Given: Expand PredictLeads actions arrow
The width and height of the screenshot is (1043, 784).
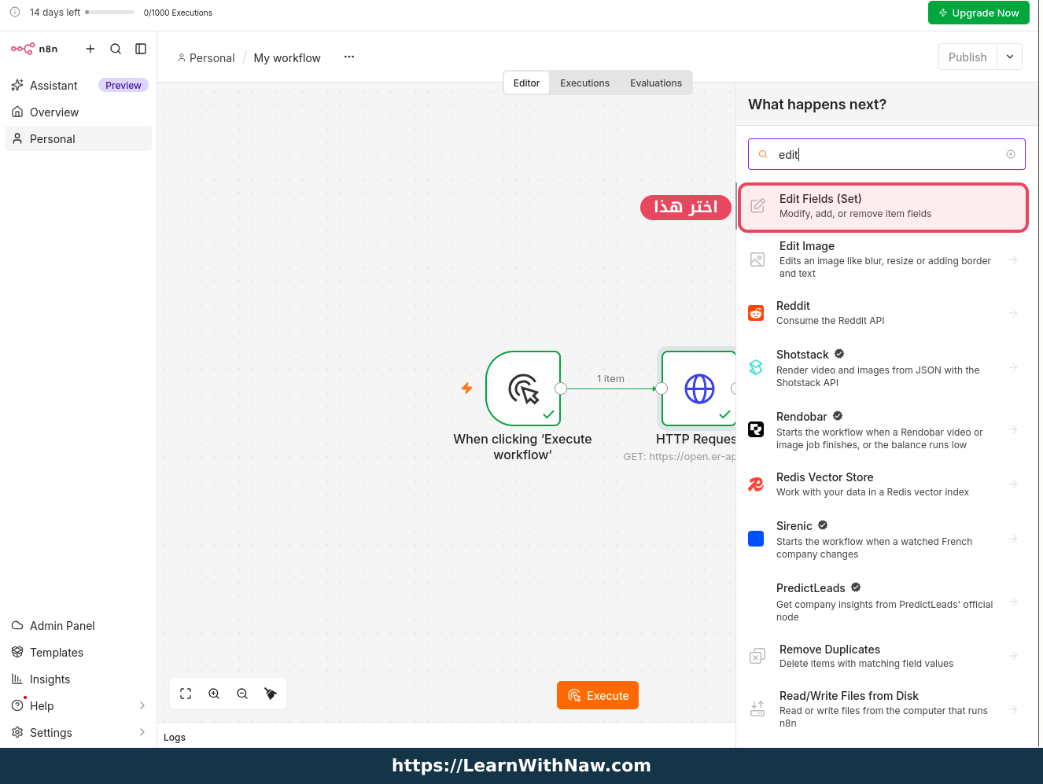Looking at the screenshot, I should click(x=1013, y=602).
